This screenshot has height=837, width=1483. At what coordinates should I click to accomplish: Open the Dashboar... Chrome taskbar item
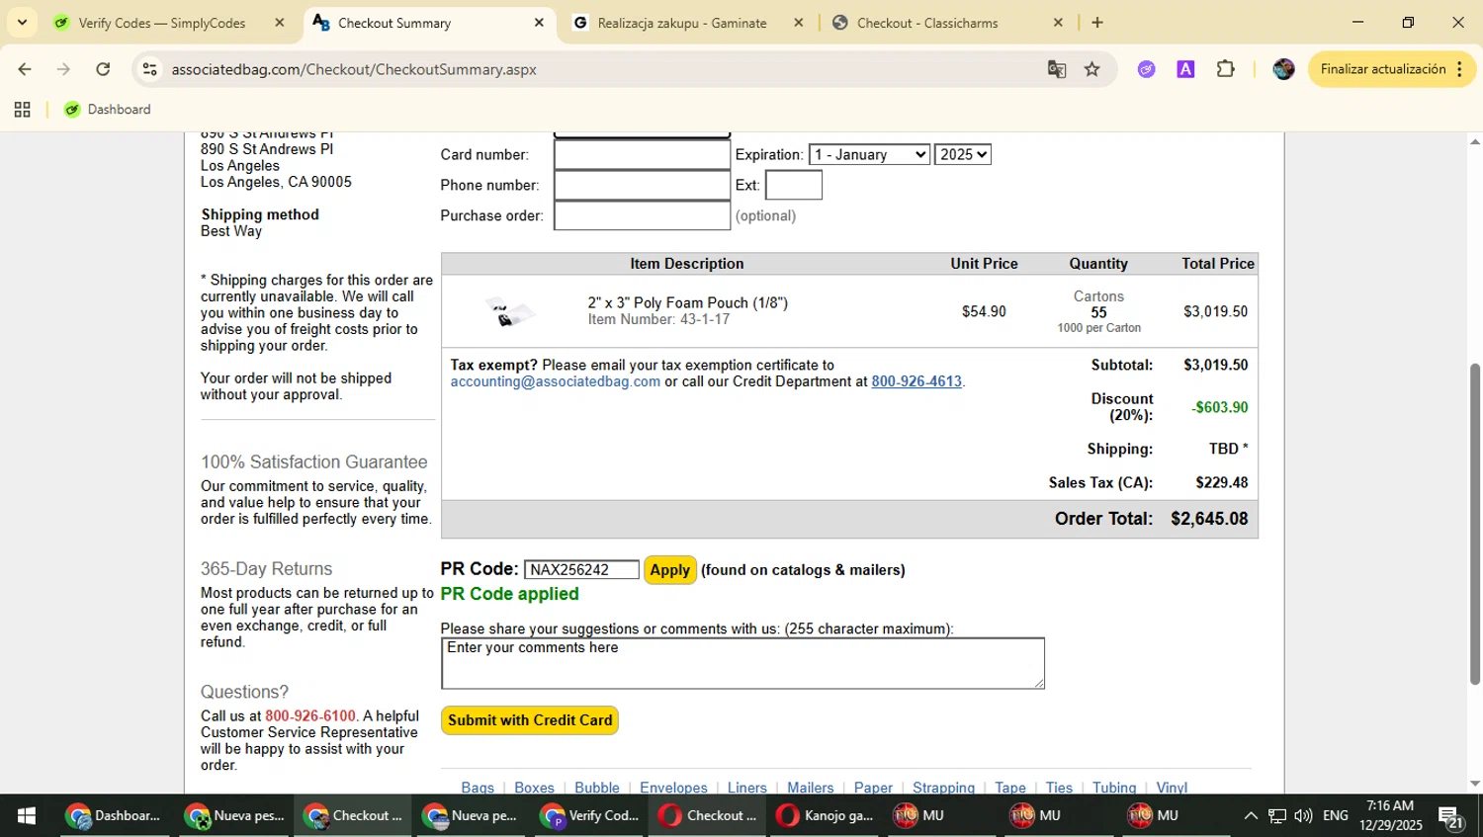tap(113, 815)
